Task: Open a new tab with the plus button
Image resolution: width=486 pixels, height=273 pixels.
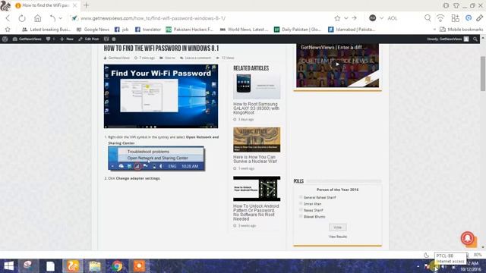Action: point(86,5)
